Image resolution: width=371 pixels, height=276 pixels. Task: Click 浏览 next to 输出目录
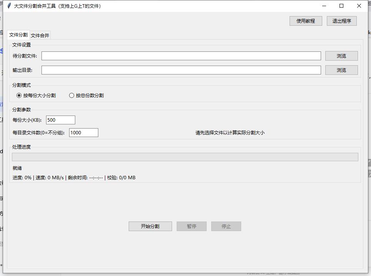coord(341,70)
